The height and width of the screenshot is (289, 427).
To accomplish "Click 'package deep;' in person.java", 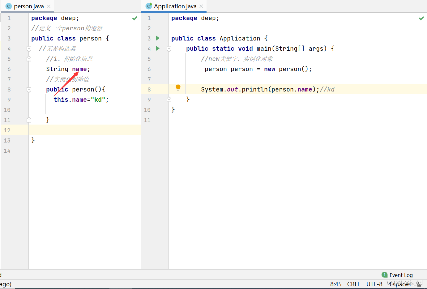I will (55, 18).
